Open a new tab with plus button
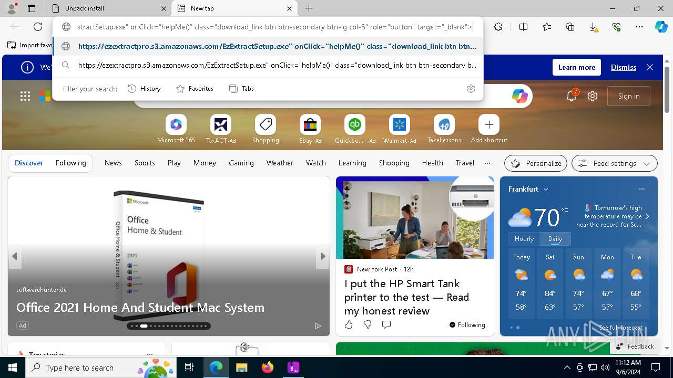Screen dimensions: 673x378 point(309,8)
